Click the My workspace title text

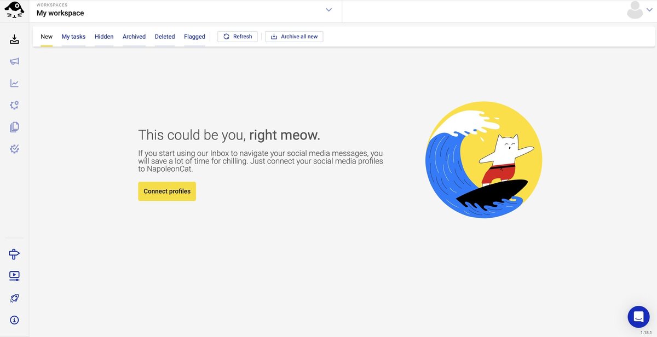point(60,13)
